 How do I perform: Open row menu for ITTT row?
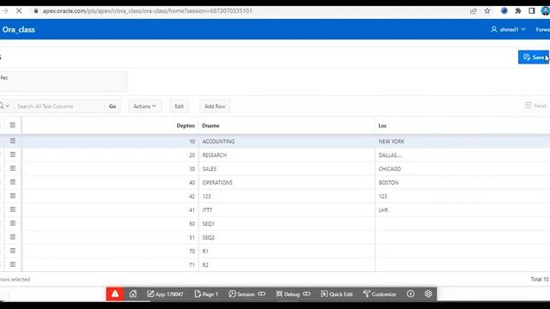pyautogui.click(x=13, y=209)
